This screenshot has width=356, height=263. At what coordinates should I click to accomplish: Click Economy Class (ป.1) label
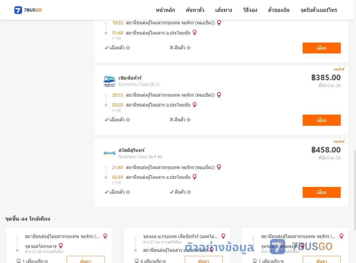139,84
